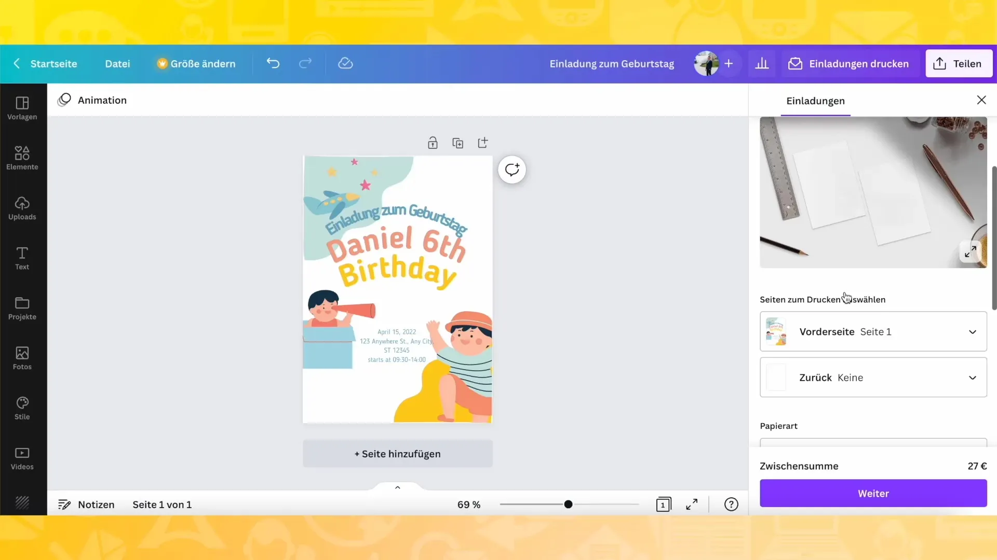The width and height of the screenshot is (997, 560).
Task: Toggle fullscreen presentation mode icon
Action: (x=692, y=505)
